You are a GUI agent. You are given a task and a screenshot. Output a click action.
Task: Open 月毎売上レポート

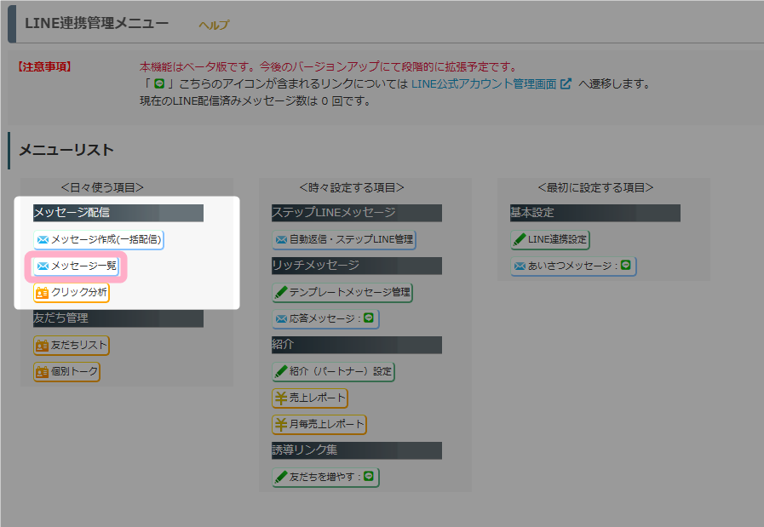[x=319, y=424]
